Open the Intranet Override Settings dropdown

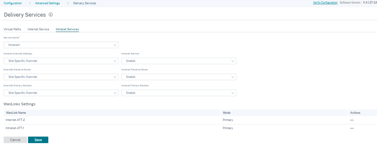[61, 61]
